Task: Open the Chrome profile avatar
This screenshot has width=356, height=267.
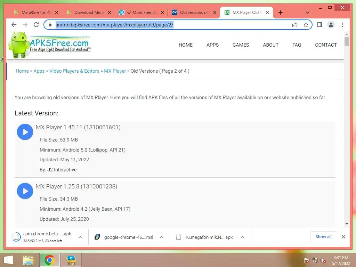Action: pyautogui.click(x=331, y=25)
